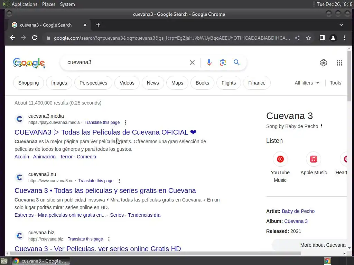This screenshot has width=354, height=265.
Task: Click into the cuevana3 search field
Action: click(127, 62)
